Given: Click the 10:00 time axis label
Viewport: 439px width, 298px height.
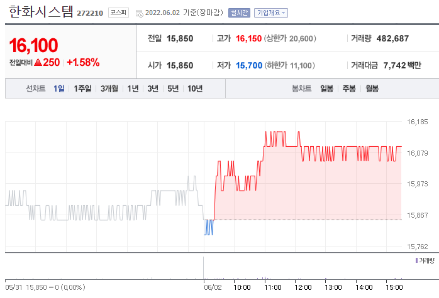Looking at the screenshot, I should [242, 287].
